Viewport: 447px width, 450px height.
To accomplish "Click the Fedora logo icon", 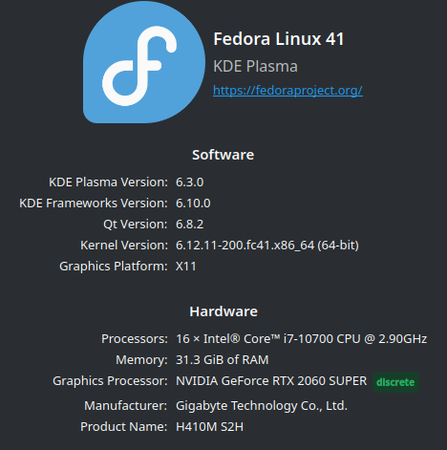I will click(144, 62).
